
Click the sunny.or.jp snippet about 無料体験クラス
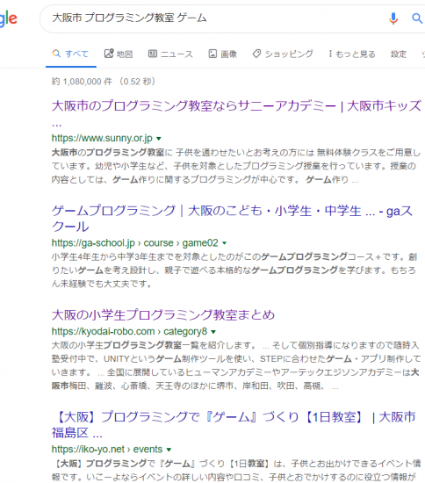tap(236, 166)
